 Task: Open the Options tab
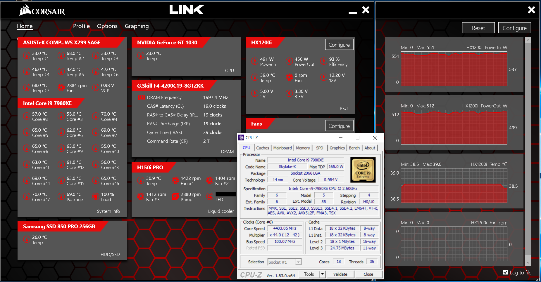[107, 26]
